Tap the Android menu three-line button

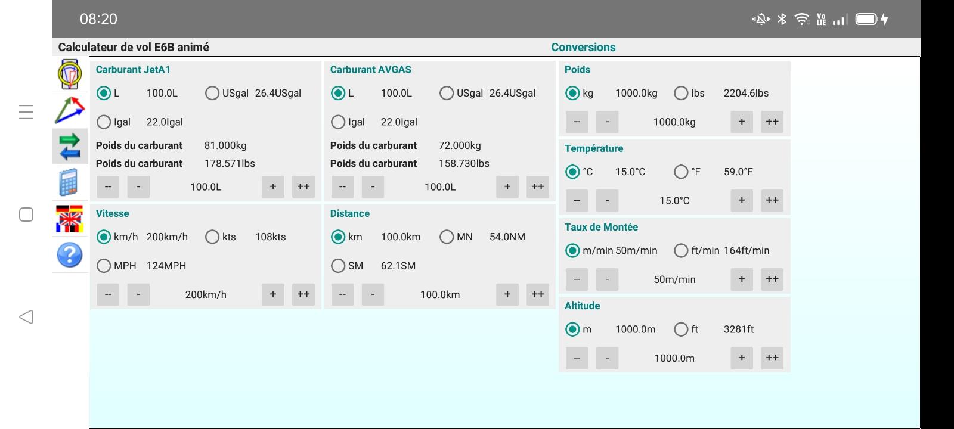(x=26, y=112)
